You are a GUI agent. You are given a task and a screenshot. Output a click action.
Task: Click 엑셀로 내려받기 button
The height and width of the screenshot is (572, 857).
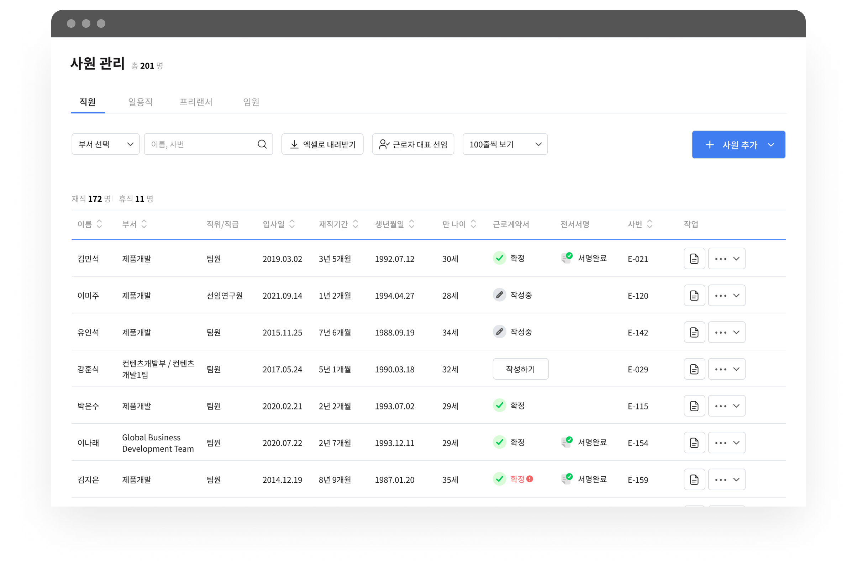322,144
